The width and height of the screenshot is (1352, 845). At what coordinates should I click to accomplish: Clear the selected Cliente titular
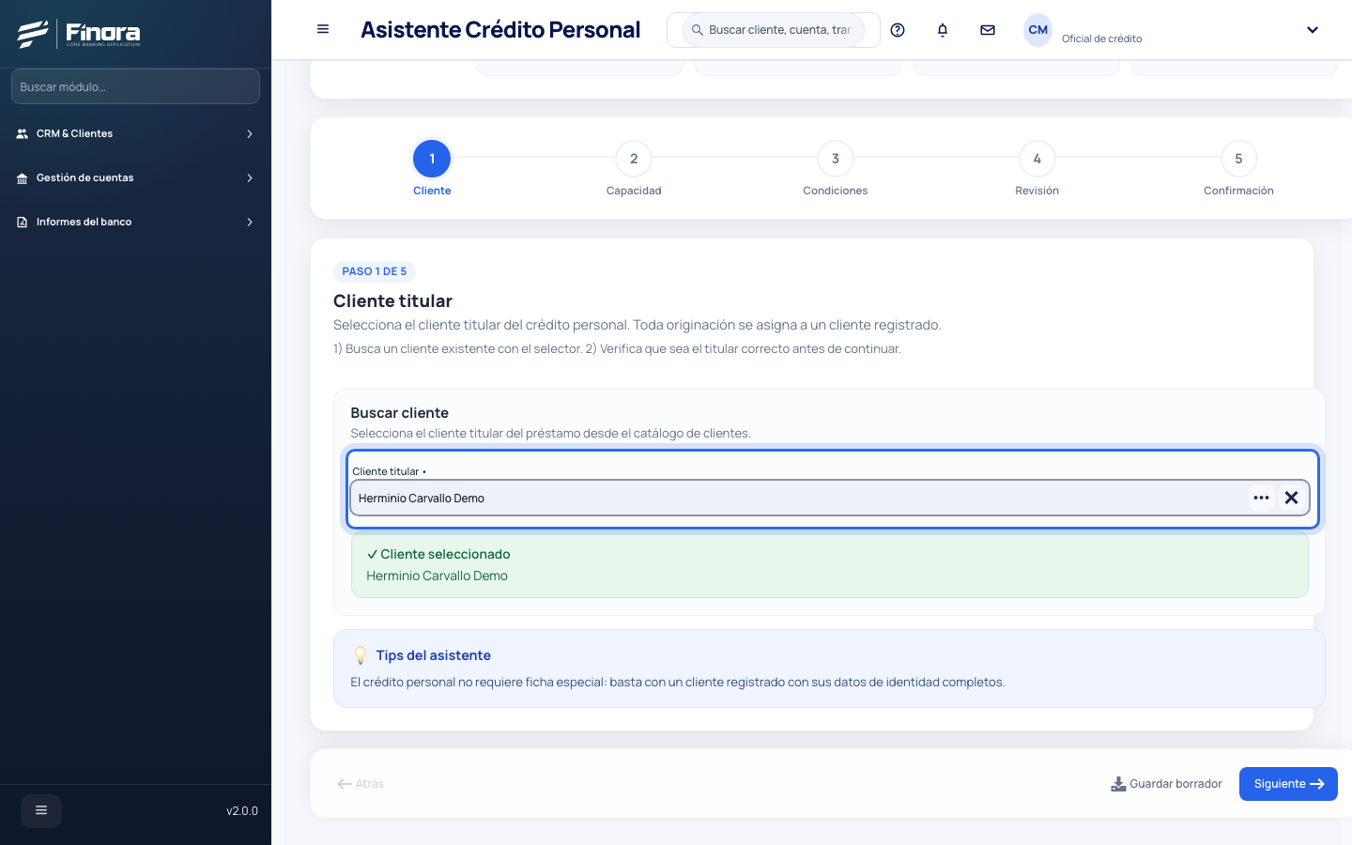click(1292, 498)
